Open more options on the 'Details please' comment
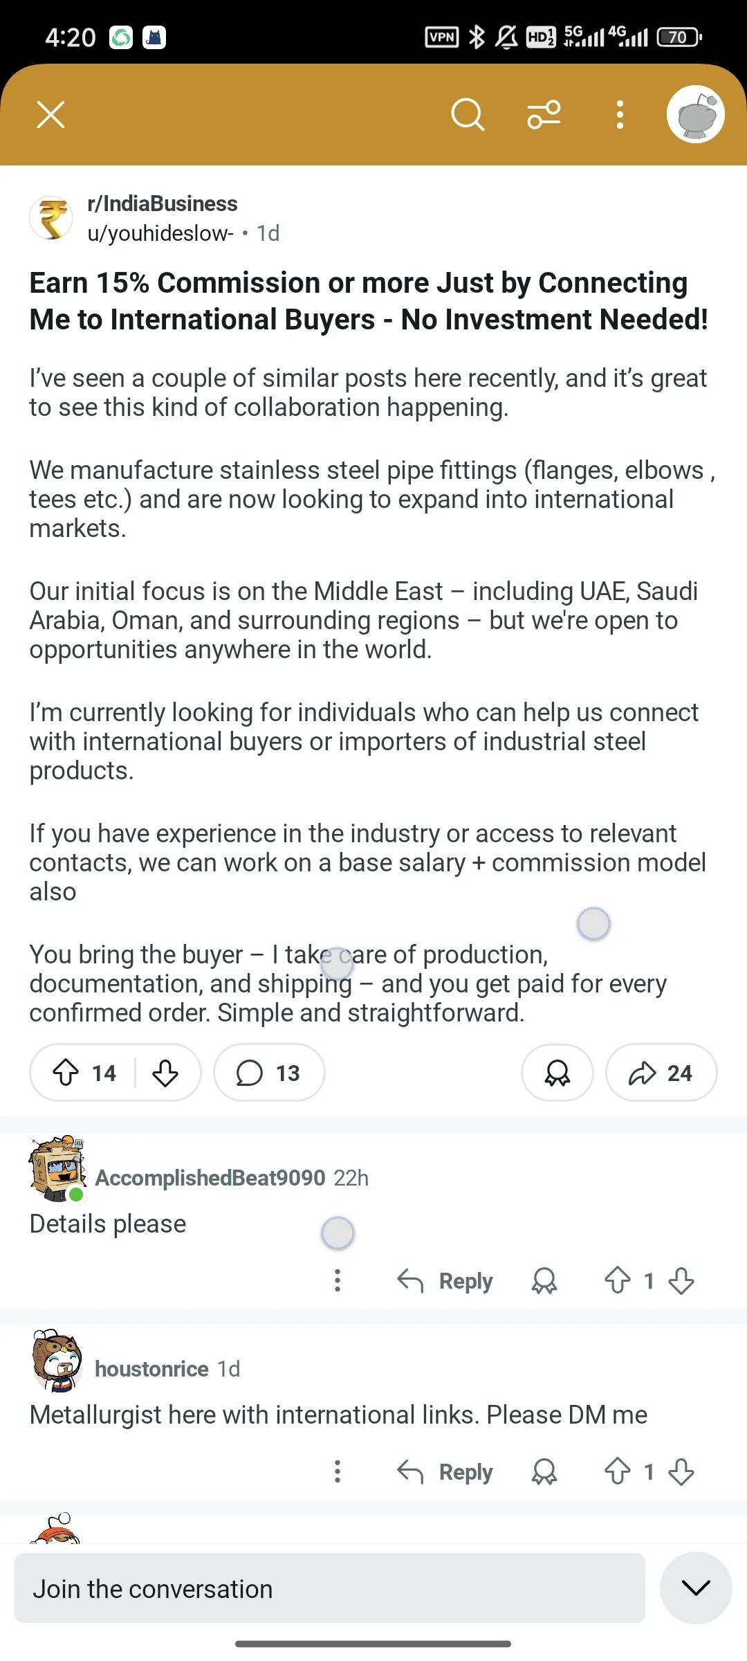The image size is (747, 1661). click(338, 1280)
